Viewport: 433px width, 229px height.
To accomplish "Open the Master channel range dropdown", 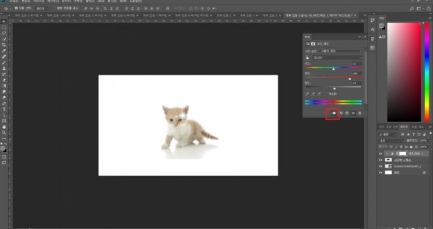I will pyautogui.click(x=337, y=58).
